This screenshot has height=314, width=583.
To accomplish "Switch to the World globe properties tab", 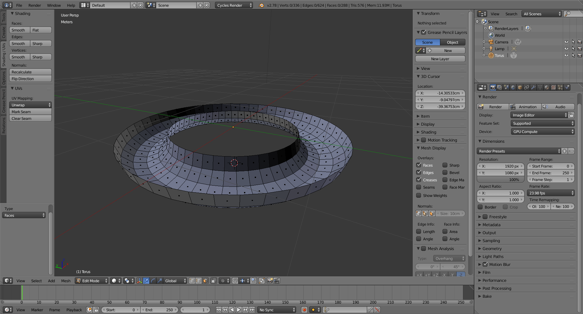I will 513,87.
